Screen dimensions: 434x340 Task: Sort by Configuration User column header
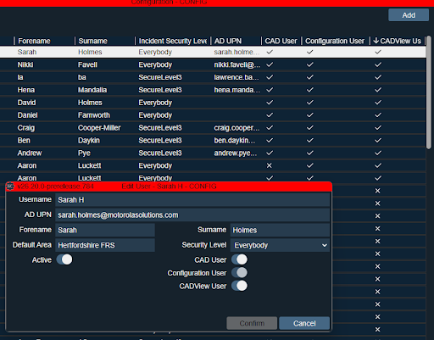click(335, 41)
